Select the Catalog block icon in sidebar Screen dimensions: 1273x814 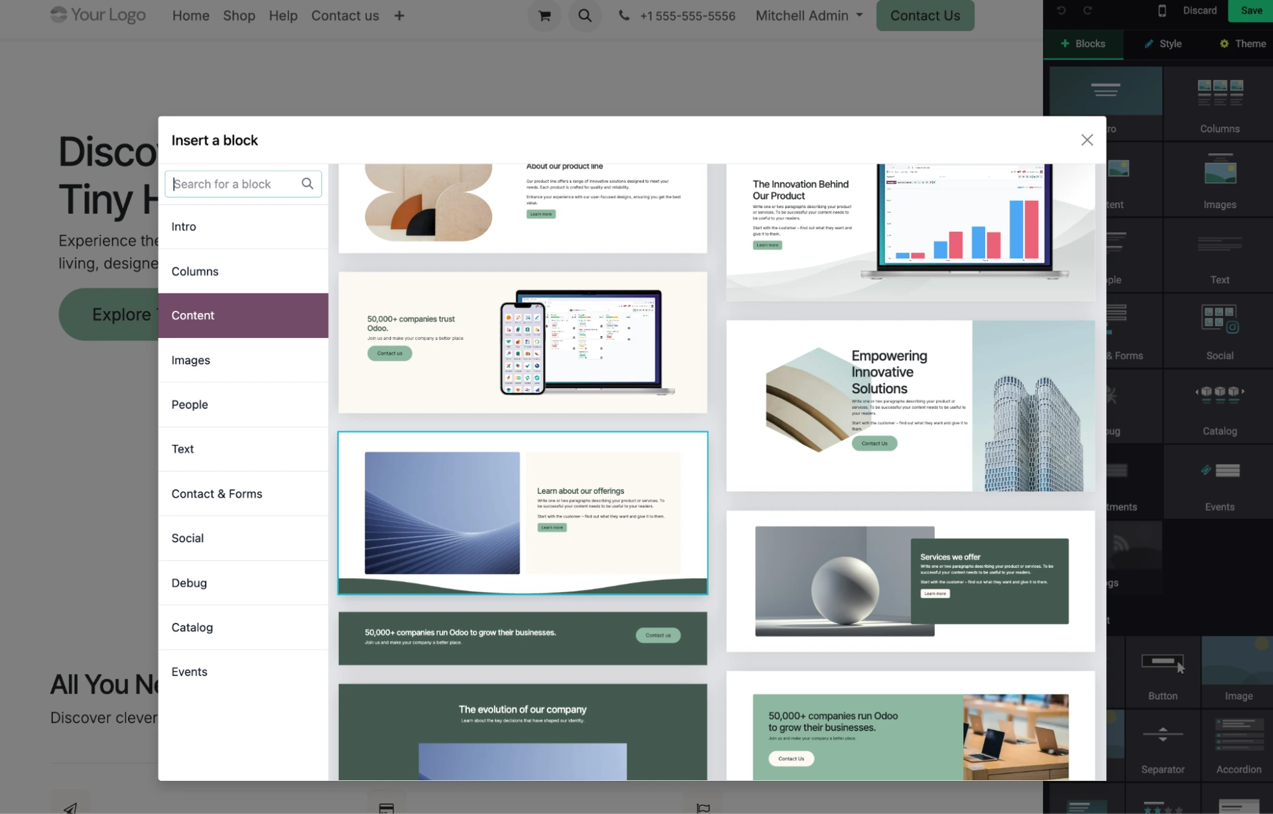[x=1219, y=407]
